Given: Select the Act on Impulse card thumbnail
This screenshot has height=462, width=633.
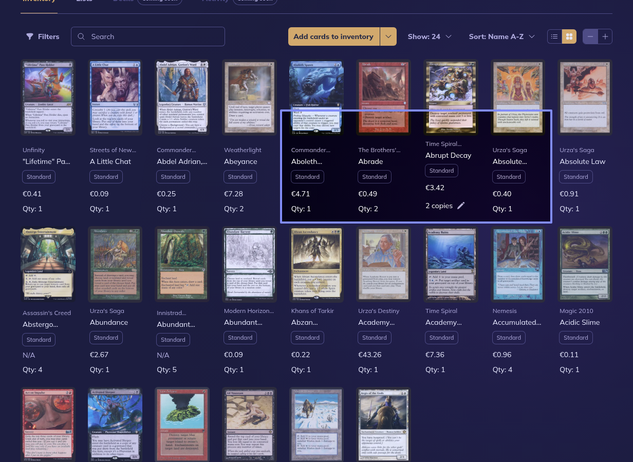Looking at the screenshot, I should point(48,424).
